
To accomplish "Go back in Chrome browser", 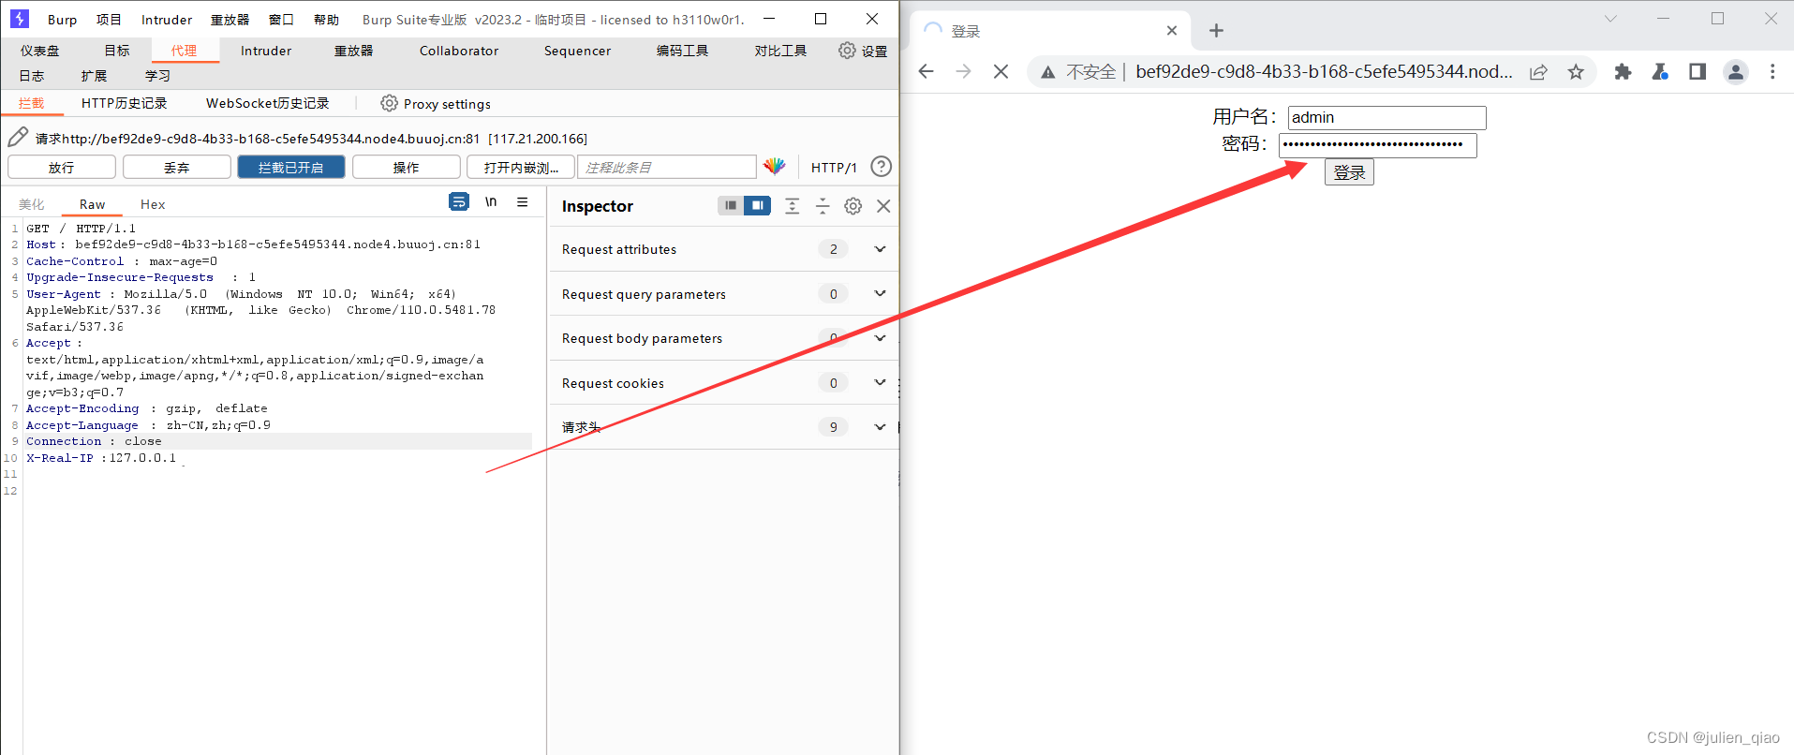I will coord(927,72).
